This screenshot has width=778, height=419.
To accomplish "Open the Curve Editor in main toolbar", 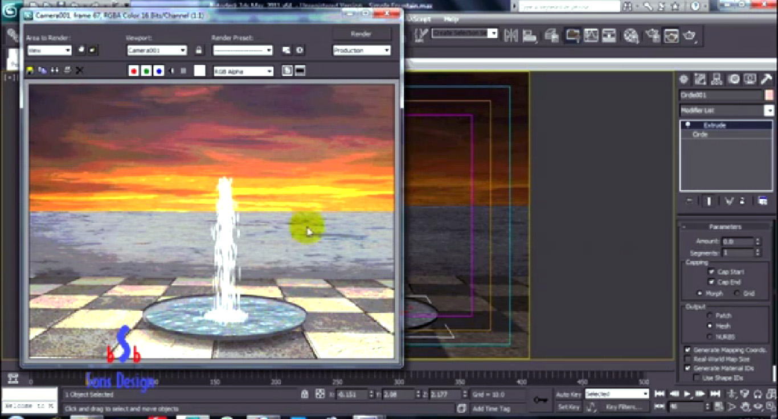I will [x=591, y=36].
